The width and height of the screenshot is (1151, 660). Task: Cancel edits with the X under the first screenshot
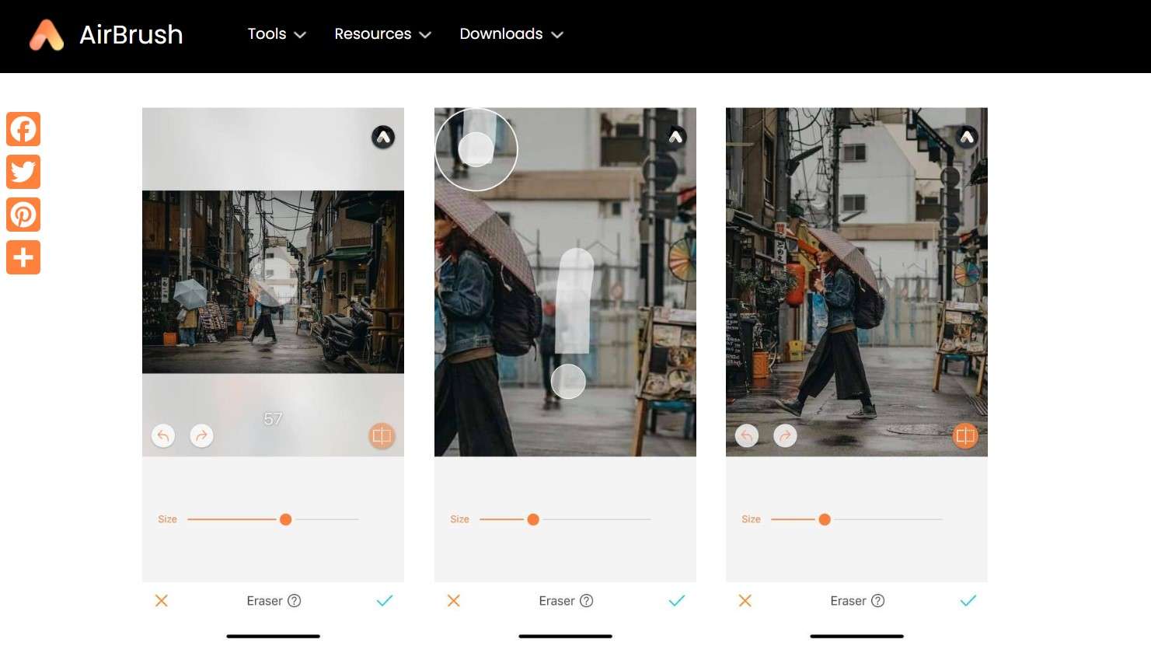162,600
